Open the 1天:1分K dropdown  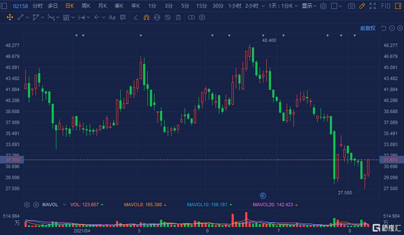(283, 6)
